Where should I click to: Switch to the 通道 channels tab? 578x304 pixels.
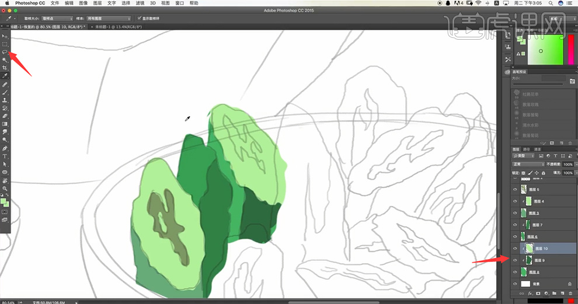538,149
